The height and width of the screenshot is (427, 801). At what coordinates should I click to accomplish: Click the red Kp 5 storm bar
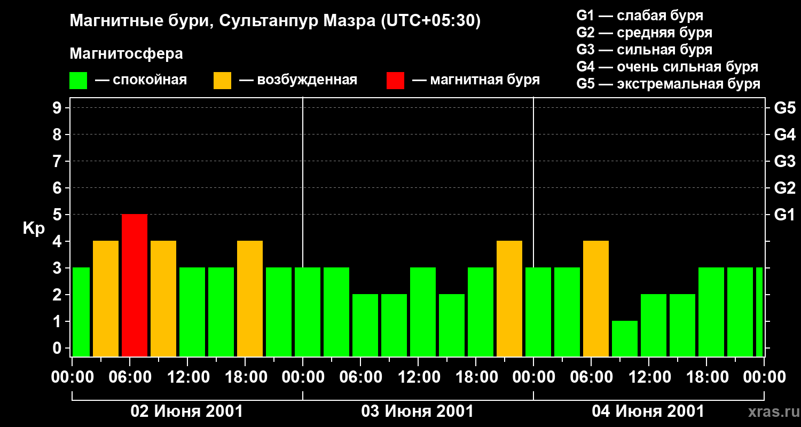135,286
